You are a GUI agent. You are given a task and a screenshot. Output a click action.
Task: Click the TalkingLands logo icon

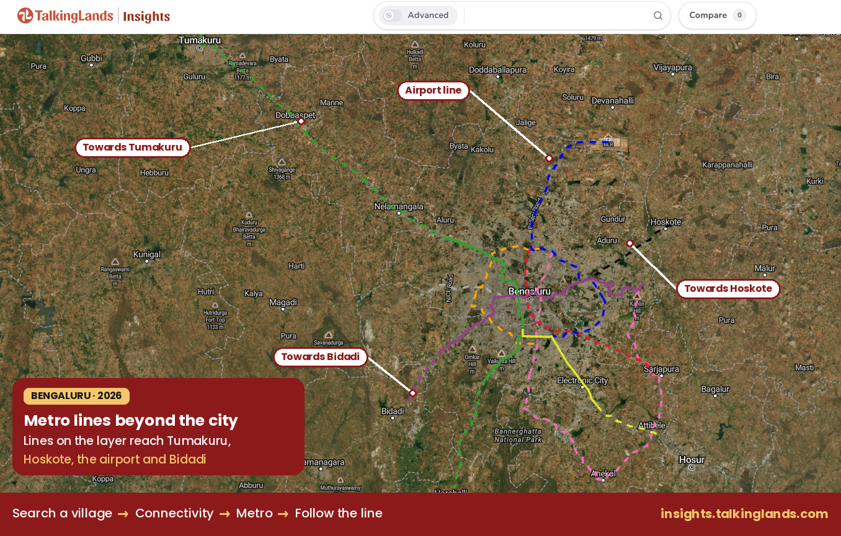pos(25,15)
